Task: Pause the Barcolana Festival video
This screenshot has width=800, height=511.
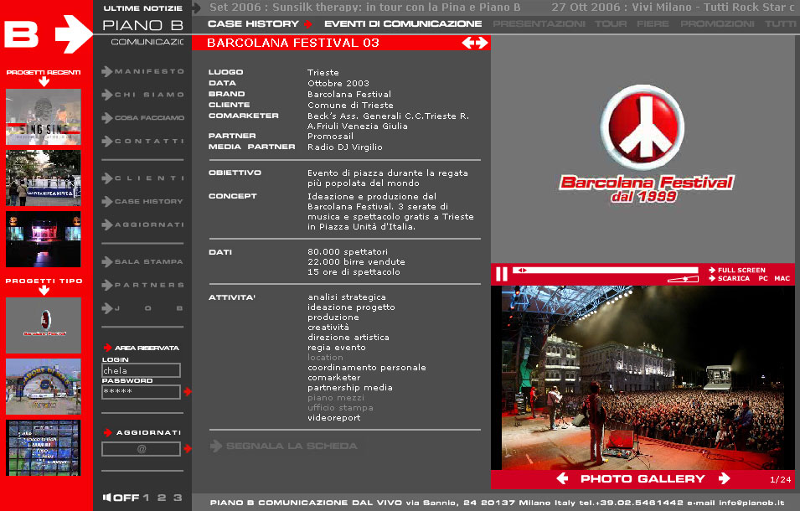Action: pyautogui.click(x=501, y=274)
